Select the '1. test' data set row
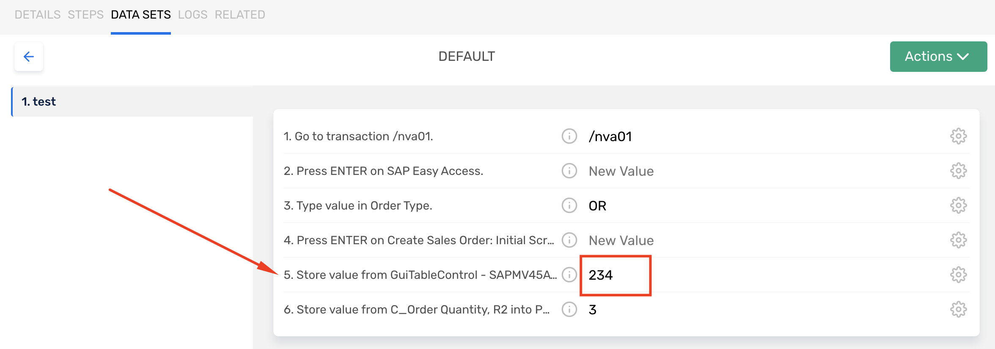Screen dimensions: 995x349 coord(132,102)
